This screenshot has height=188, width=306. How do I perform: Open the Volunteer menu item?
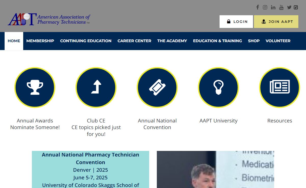coord(278,41)
